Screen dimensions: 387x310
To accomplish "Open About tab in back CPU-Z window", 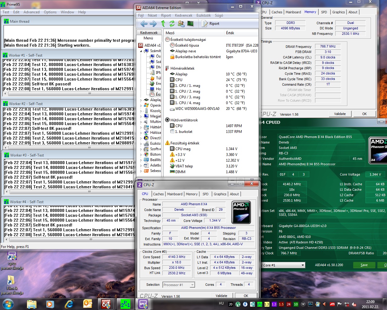I will coord(353,12).
